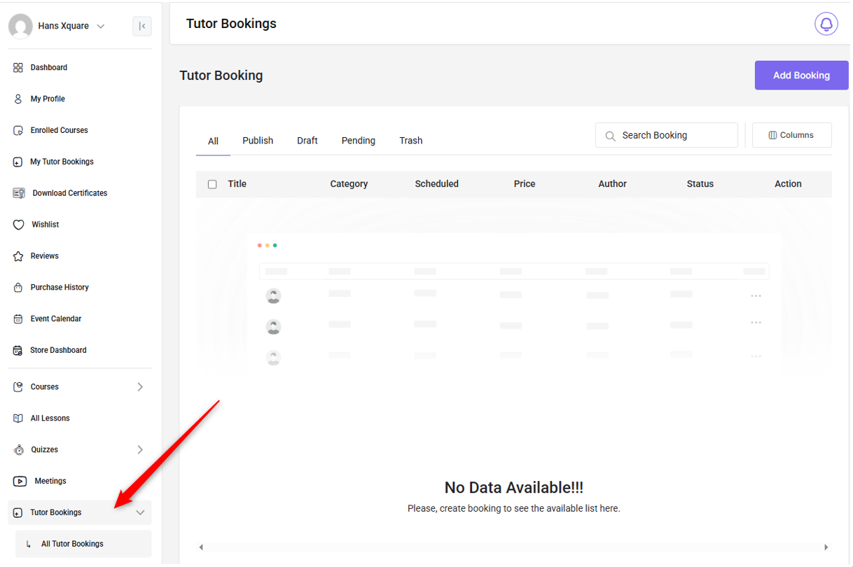This screenshot has width=853, height=567.
Task: Collapse the Tutor Bookings submenu chevron
Action: pos(140,513)
